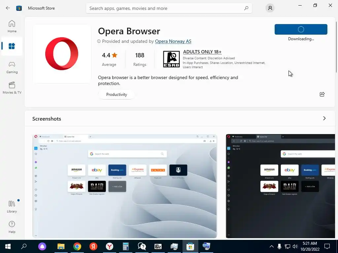Click the blue Downloading progress button

[301, 29]
